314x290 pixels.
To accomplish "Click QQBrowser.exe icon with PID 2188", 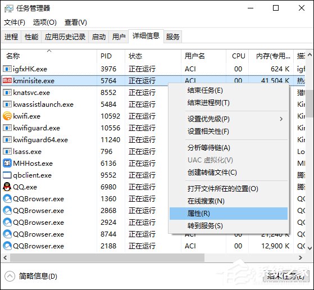I will (7, 246).
